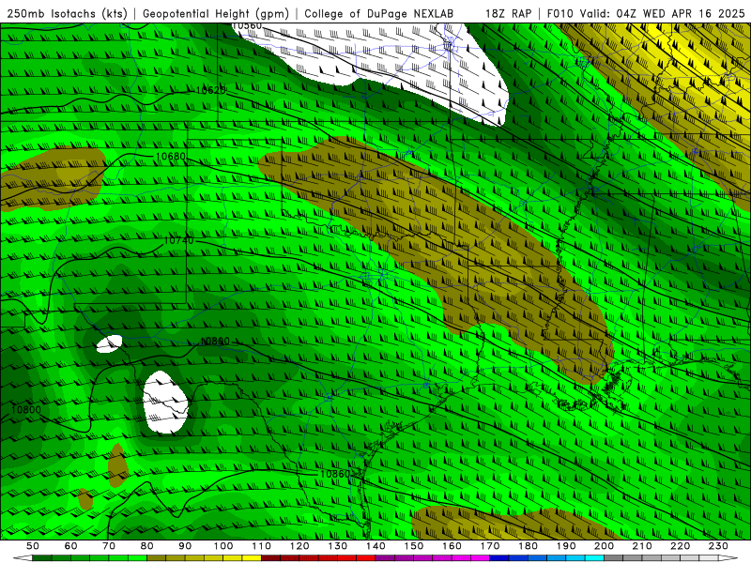Click the 70 knot legend label
The width and height of the screenshot is (751, 563).
click(x=109, y=546)
